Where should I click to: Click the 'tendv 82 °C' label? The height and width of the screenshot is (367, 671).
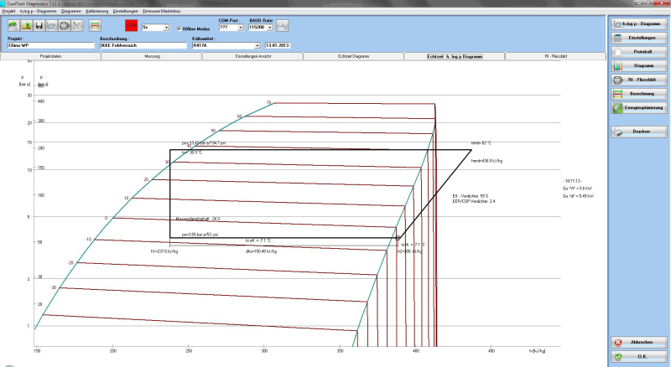481,143
